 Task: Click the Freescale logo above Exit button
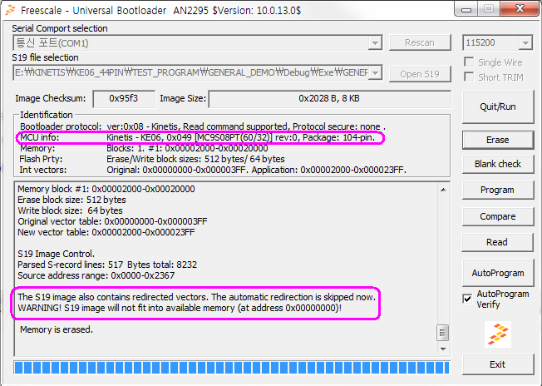[498, 334]
